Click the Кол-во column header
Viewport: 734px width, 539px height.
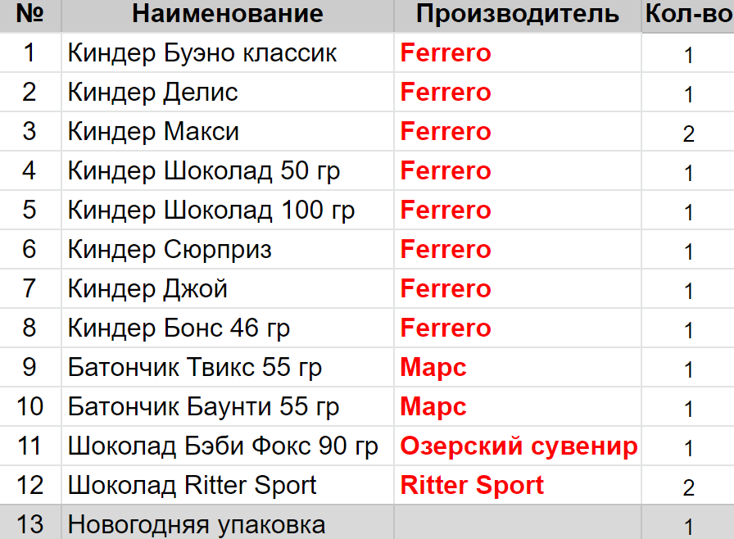pyautogui.click(x=688, y=14)
